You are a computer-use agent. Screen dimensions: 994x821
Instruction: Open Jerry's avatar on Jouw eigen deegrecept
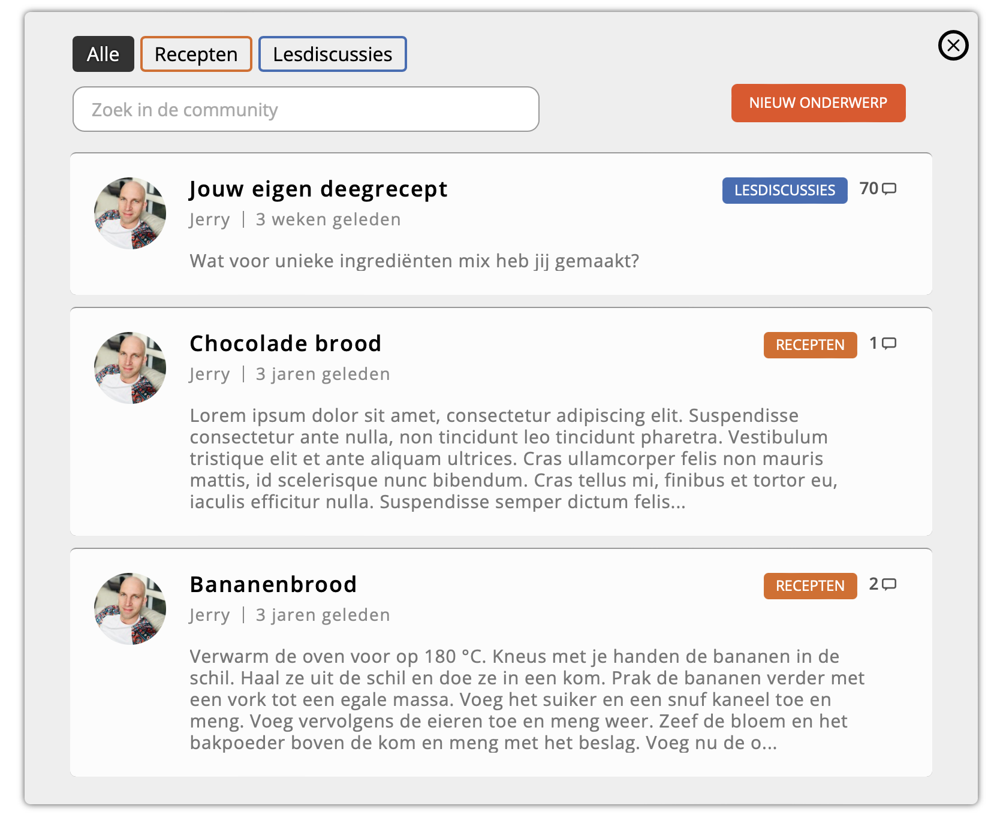click(130, 213)
